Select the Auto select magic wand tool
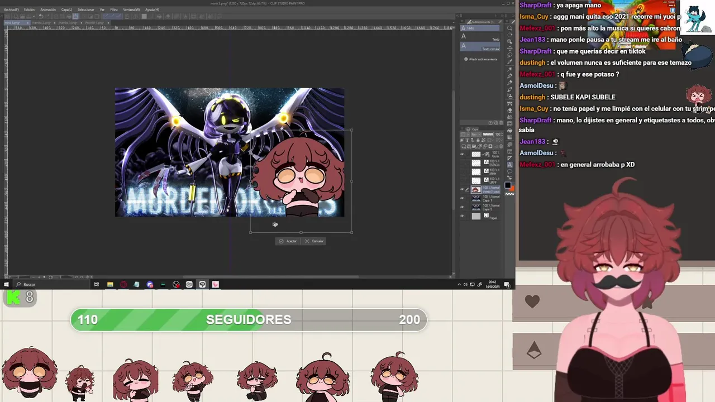Screen dimensions: 715x402 pos(509,70)
